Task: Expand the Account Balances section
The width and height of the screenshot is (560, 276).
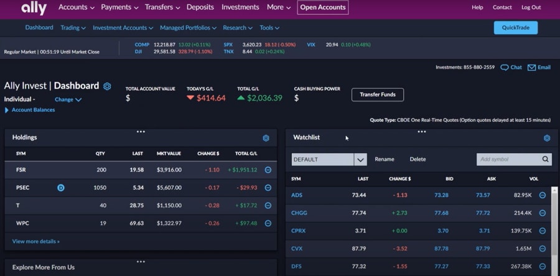Action: point(30,110)
